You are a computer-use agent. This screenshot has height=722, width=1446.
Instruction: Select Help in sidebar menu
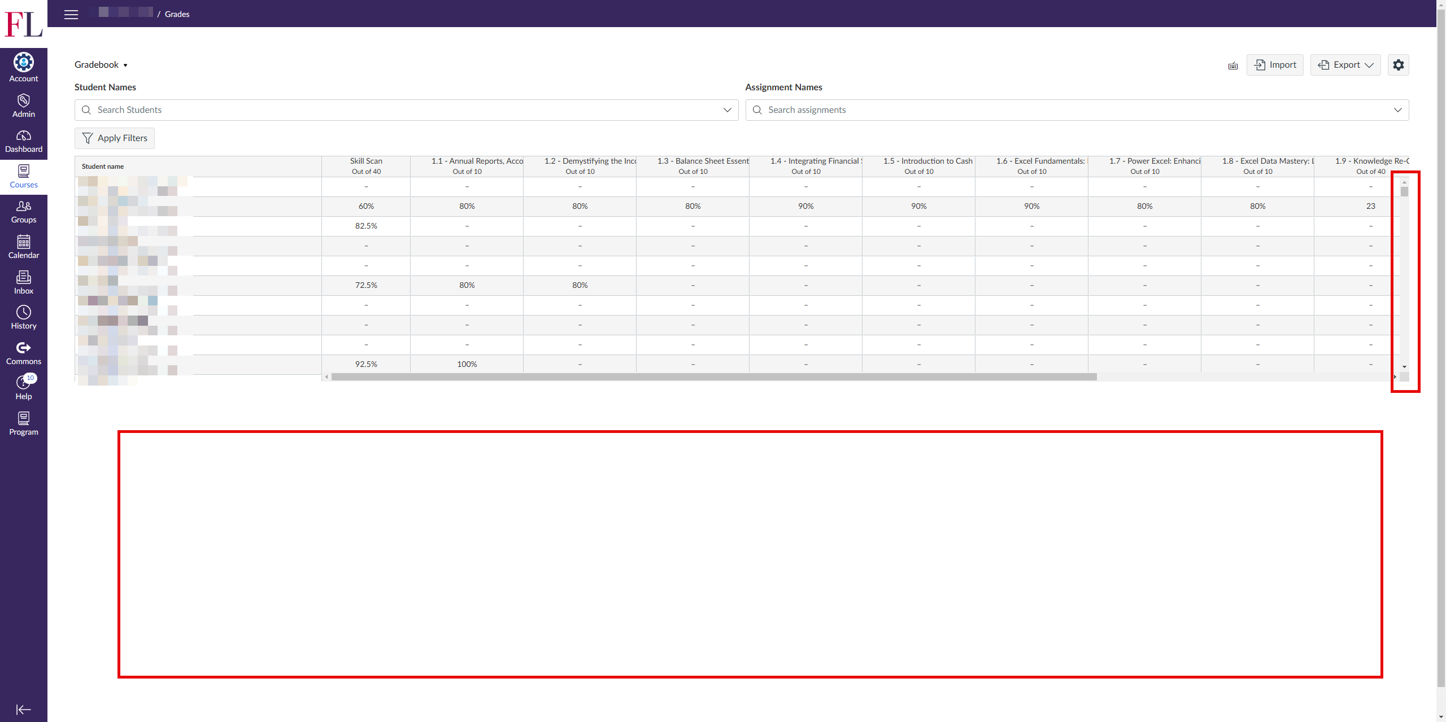[23, 388]
